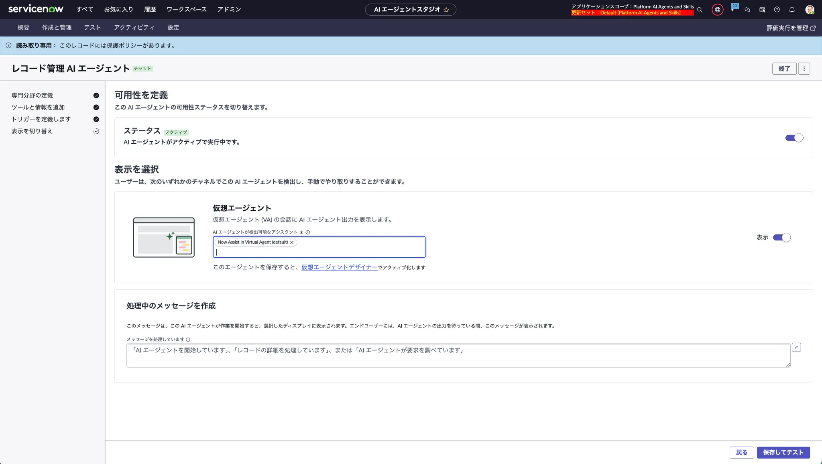
Task: Click the 保存してテスト button
Action: (x=783, y=452)
